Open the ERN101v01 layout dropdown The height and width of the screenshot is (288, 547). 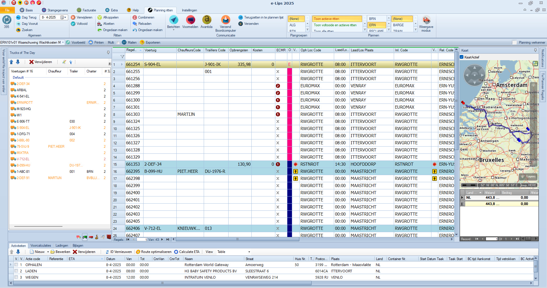[x=63, y=42]
